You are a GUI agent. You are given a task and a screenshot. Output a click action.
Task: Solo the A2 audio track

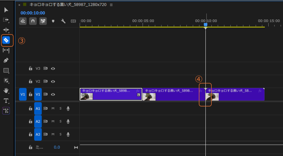tap(60, 121)
